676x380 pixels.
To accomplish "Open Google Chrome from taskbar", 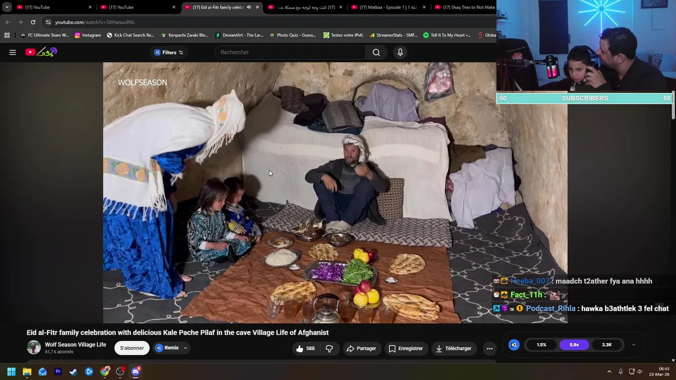I will 105,372.
